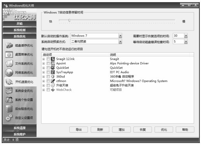Expand the ctfmon tree node
Viewport: 201px width, 145px height.
tap(44, 81)
